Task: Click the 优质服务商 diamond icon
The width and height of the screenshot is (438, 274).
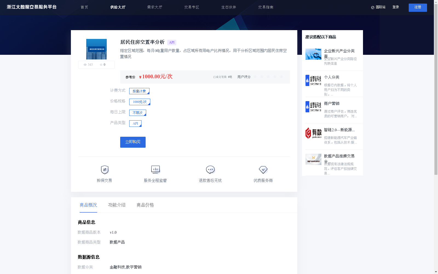Action: [263, 170]
